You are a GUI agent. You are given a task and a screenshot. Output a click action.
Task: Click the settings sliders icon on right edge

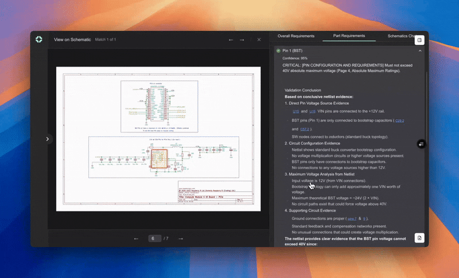pos(421,144)
